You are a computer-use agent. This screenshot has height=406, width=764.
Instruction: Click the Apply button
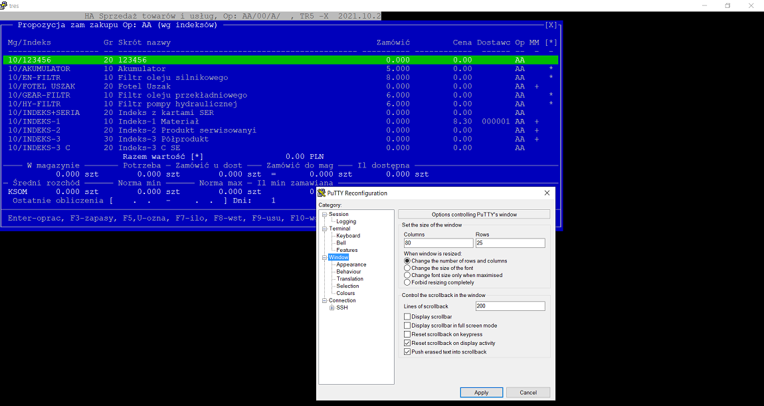[482, 392]
